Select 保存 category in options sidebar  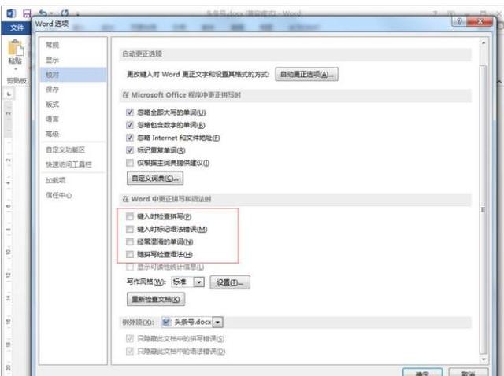point(53,89)
